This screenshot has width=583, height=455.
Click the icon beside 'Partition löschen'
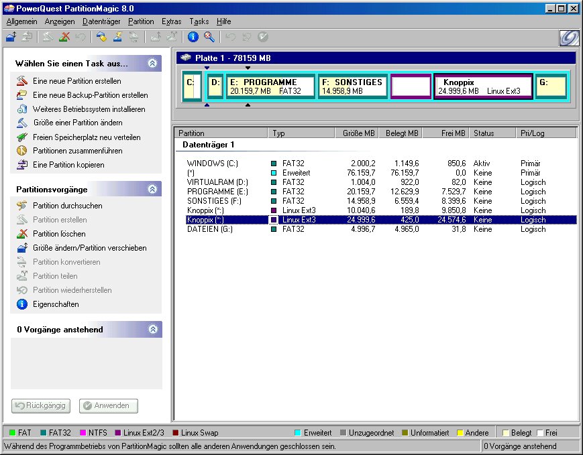coord(22,234)
